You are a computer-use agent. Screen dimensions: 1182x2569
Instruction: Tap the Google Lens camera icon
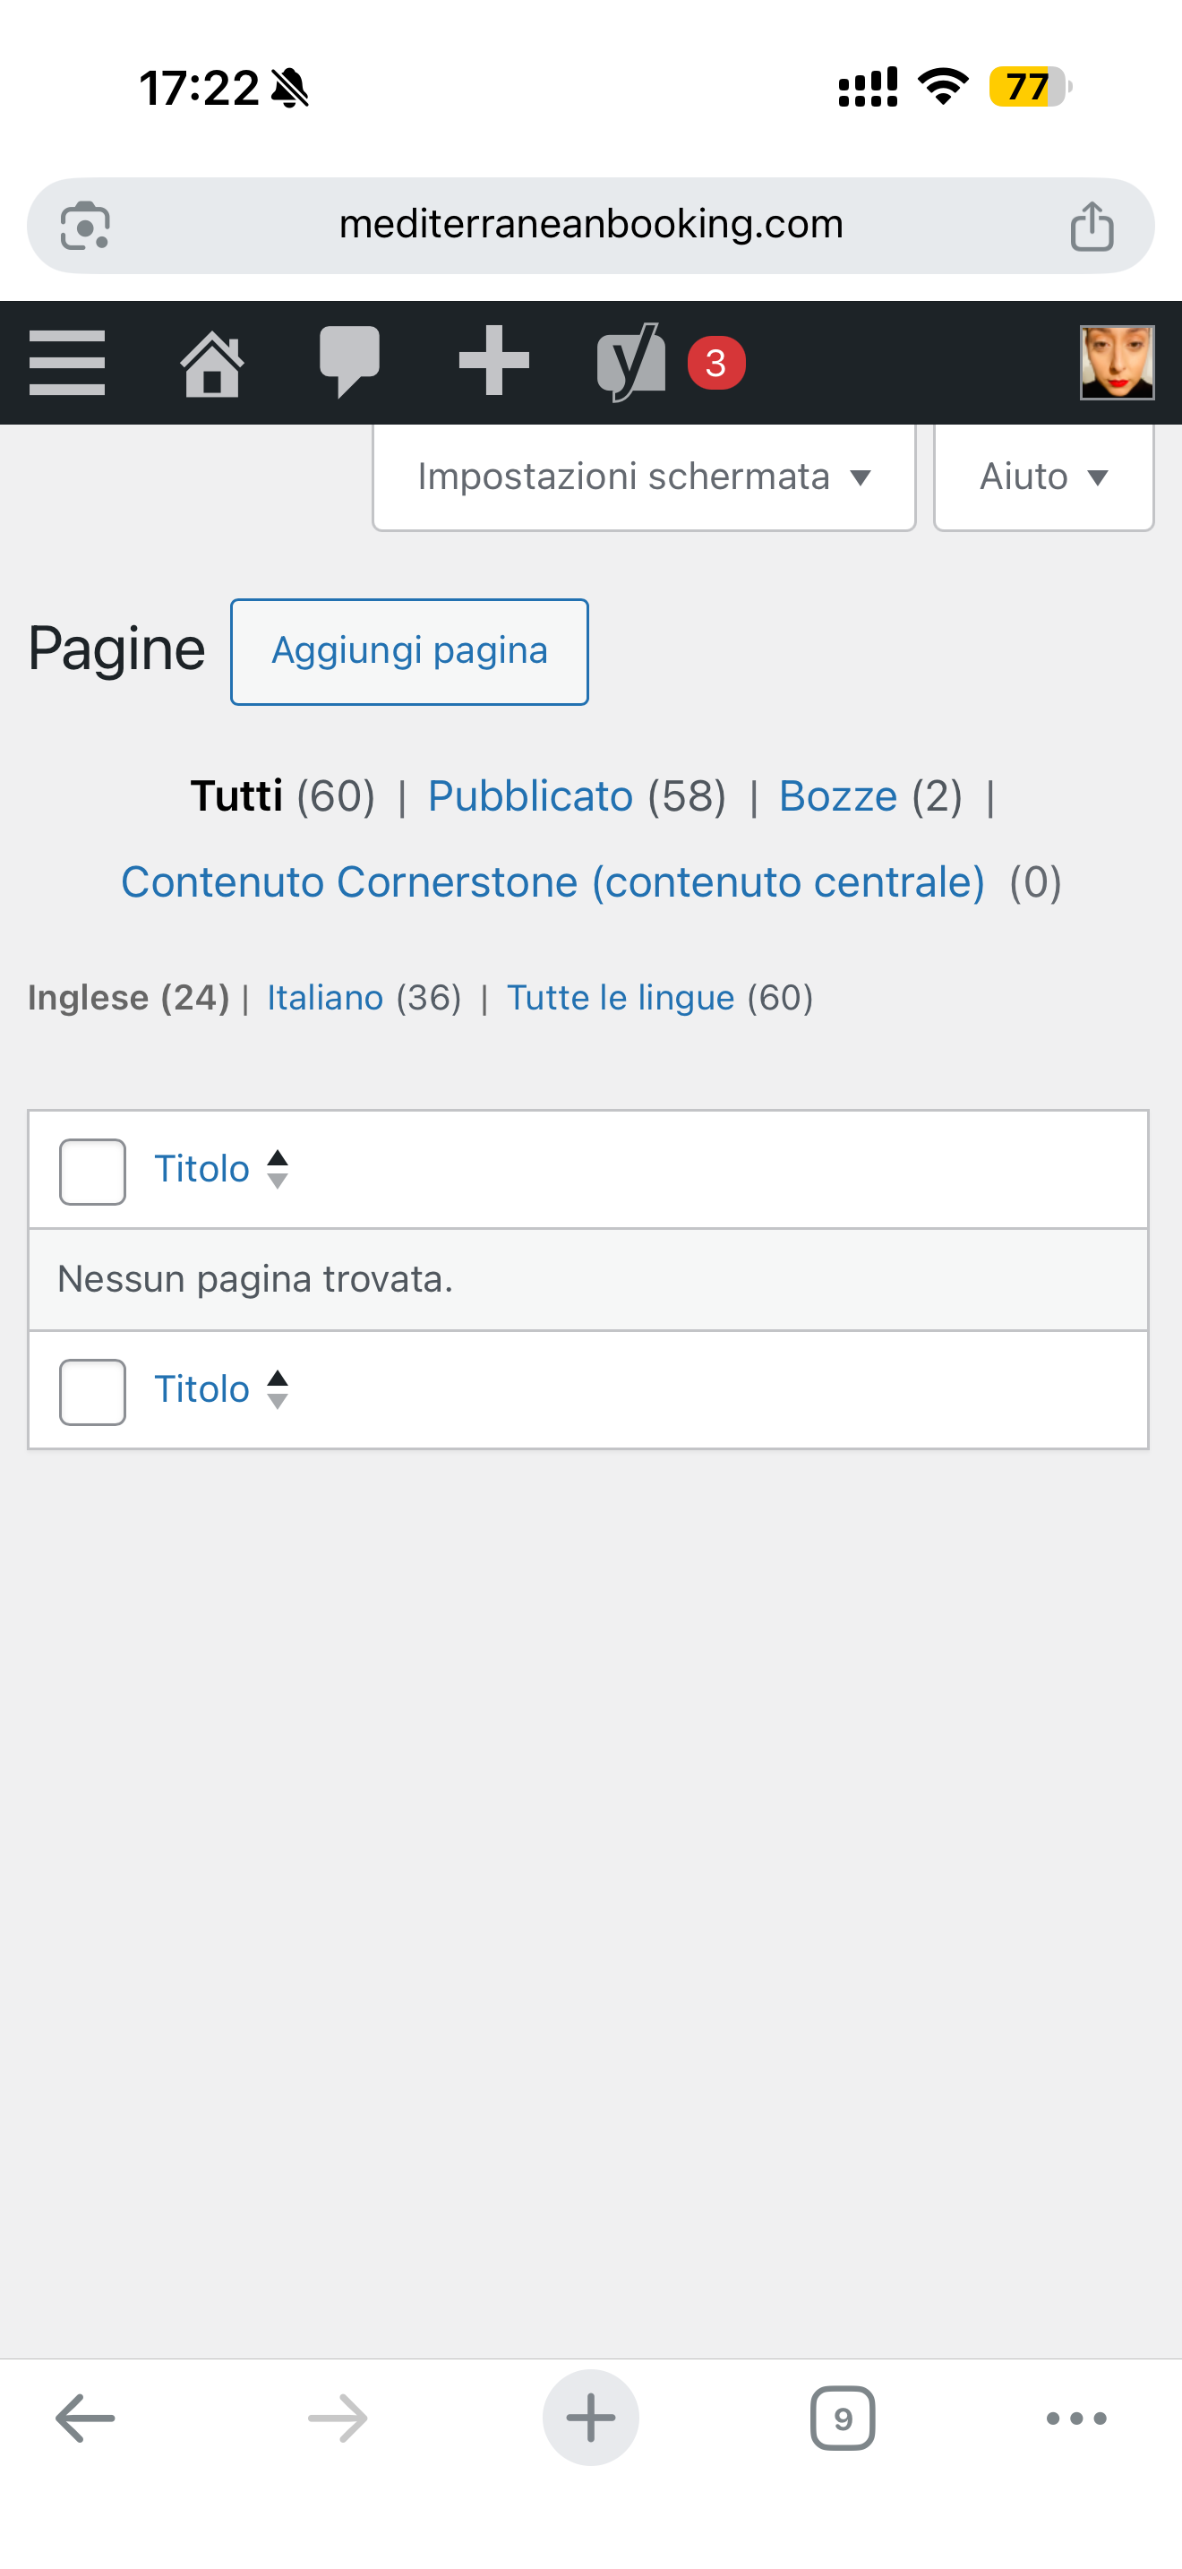(86, 227)
